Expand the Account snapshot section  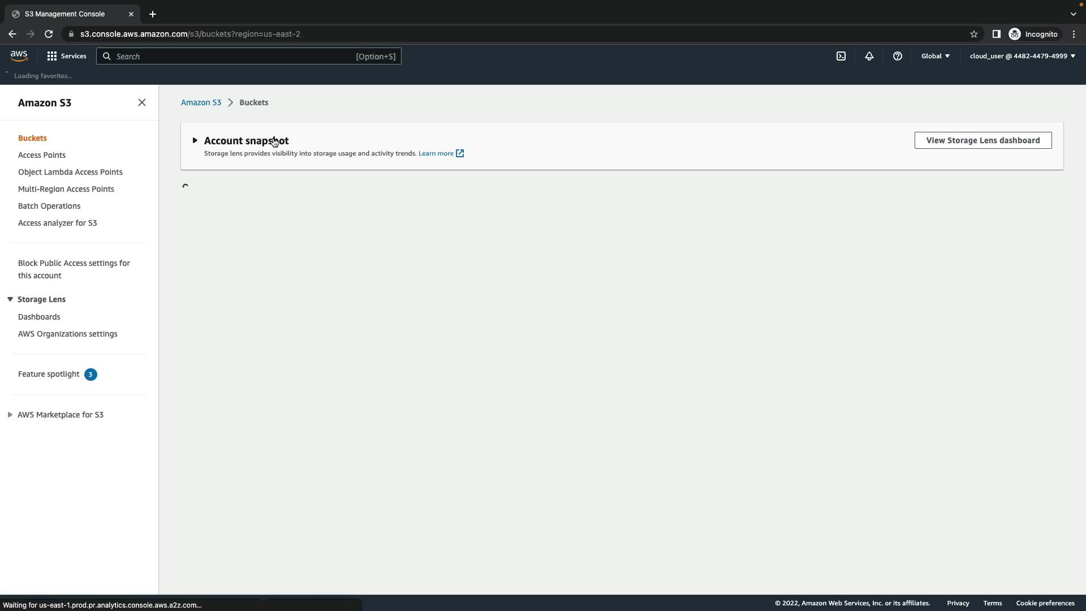pos(195,140)
